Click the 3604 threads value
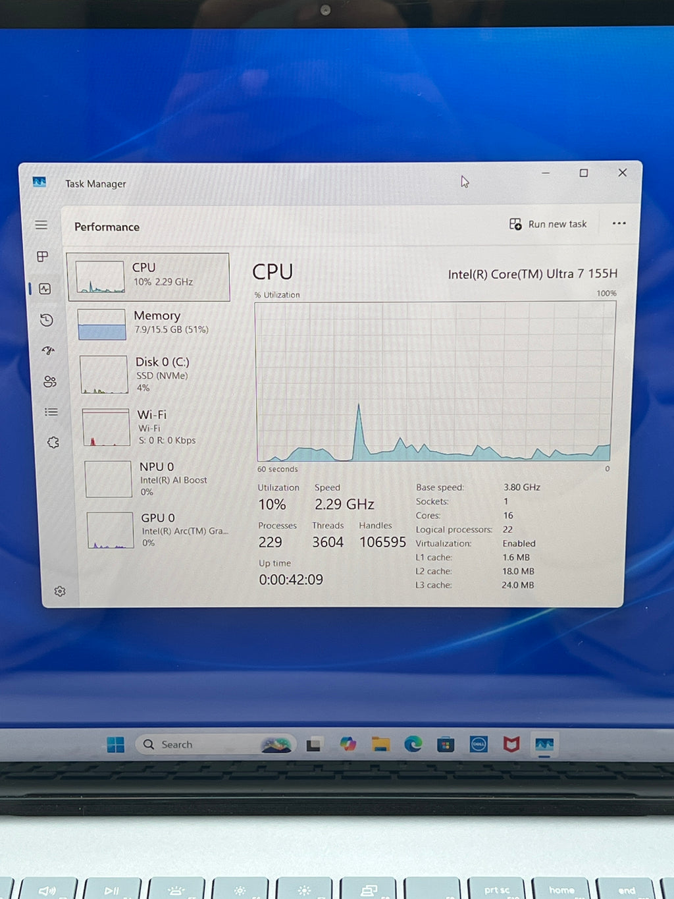The image size is (674, 899). tap(328, 542)
